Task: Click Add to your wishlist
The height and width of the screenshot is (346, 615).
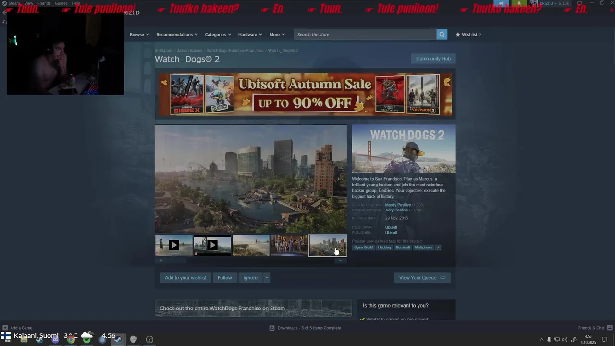Action: [185, 278]
